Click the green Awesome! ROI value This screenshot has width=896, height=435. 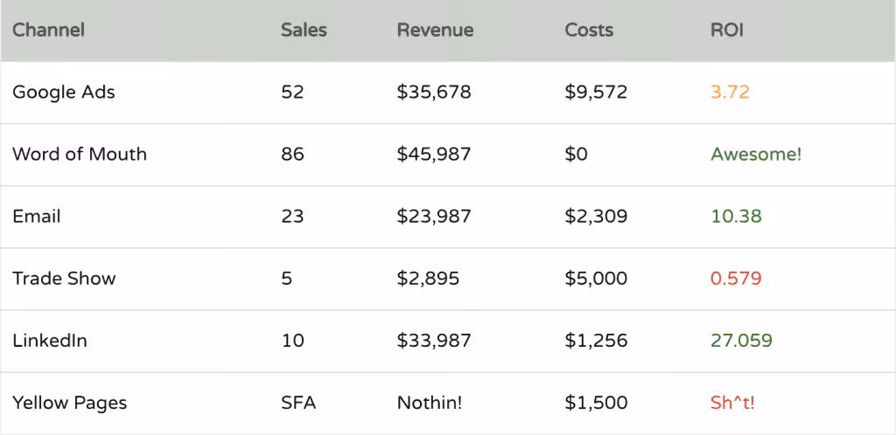pos(756,154)
